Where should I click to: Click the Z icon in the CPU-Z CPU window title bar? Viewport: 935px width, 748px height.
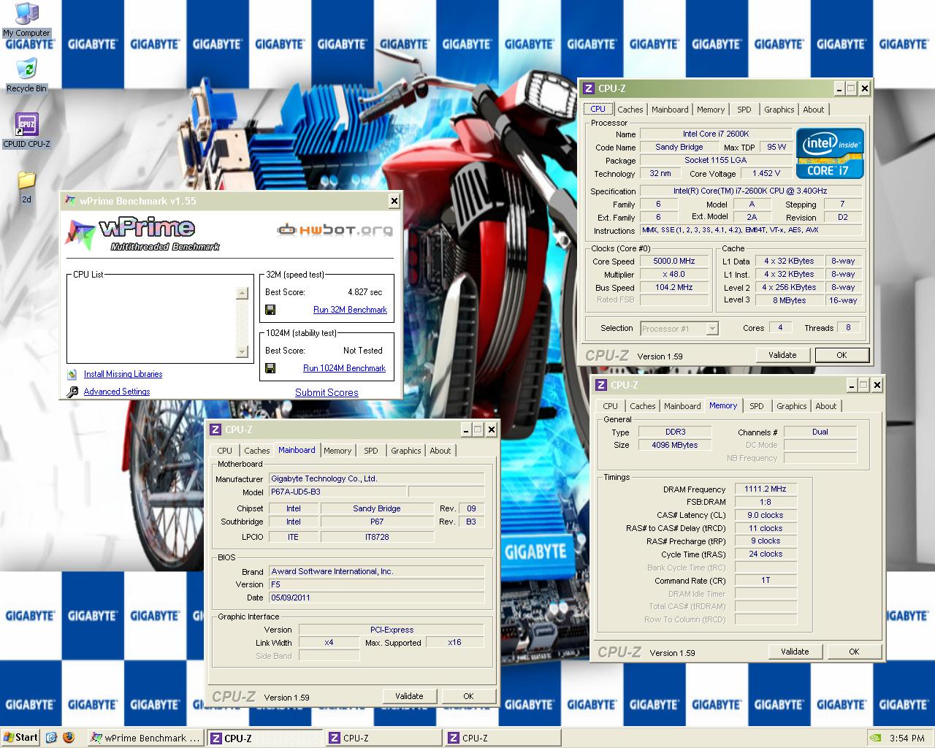tap(589, 88)
